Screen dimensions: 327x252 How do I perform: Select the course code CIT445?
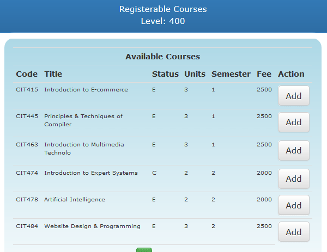[27, 116]
